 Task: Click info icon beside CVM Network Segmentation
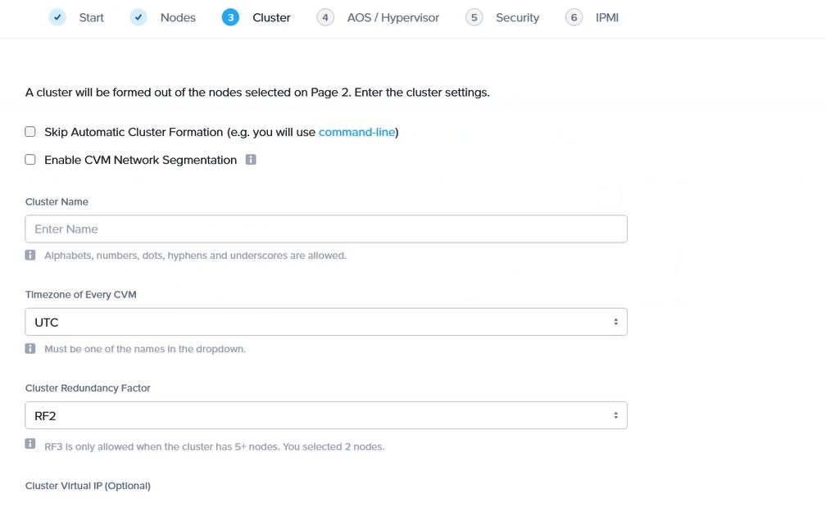point(251,160)
